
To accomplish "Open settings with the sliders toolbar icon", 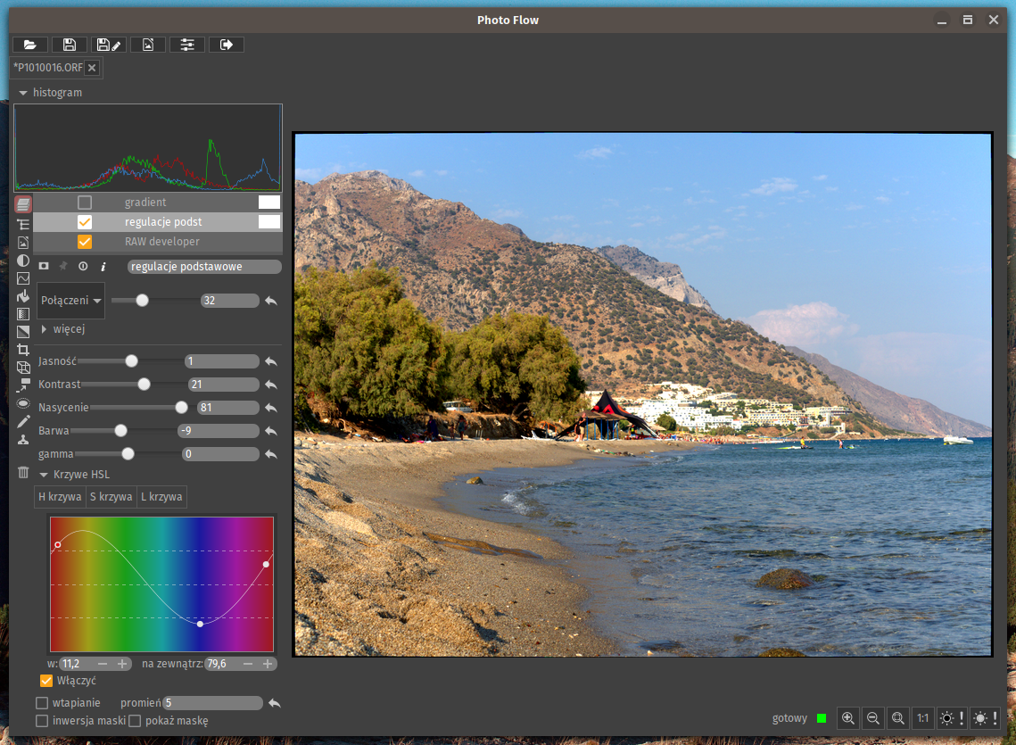I will click(x=187, y=45).
